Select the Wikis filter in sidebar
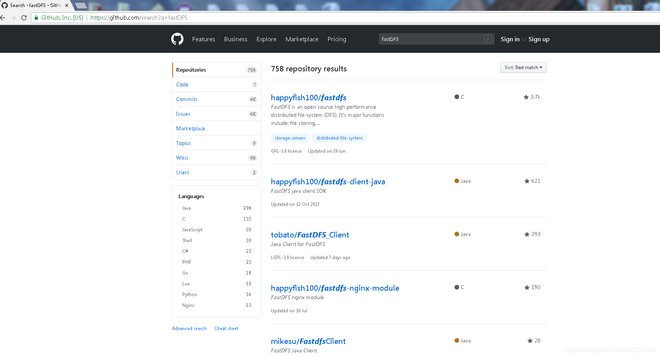Screen dimensions: 660x357 [217, 158]
